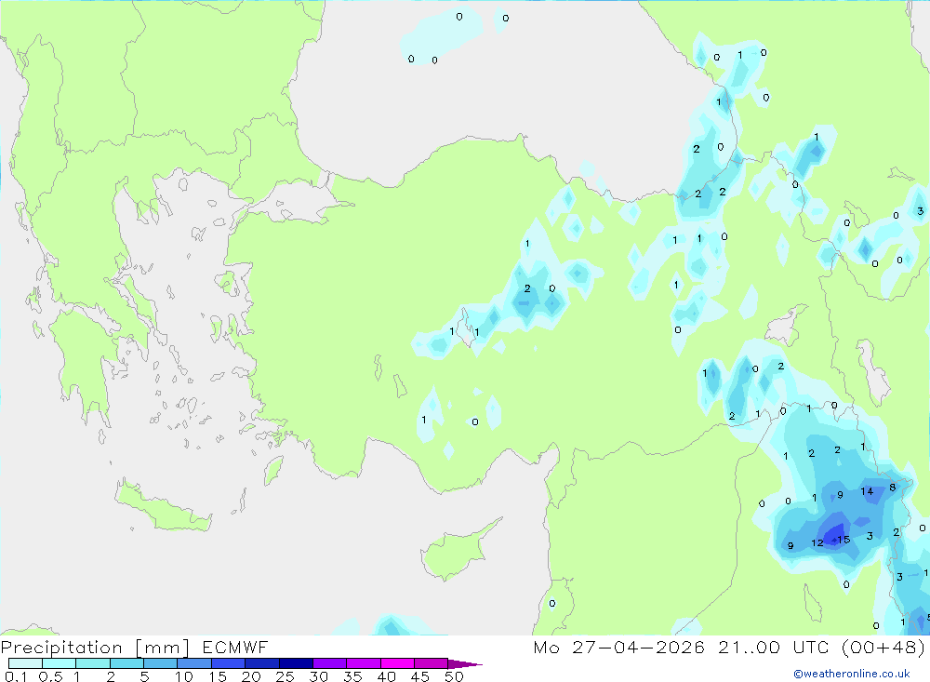Viewport: 930px width, 682px height.
Task: Click the 'Precipitation [mm] ECMWF' title text
Action: 135,647
